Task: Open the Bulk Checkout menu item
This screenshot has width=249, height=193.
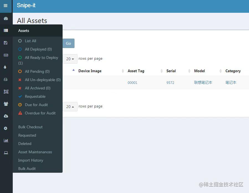Action: click(30, 127)
